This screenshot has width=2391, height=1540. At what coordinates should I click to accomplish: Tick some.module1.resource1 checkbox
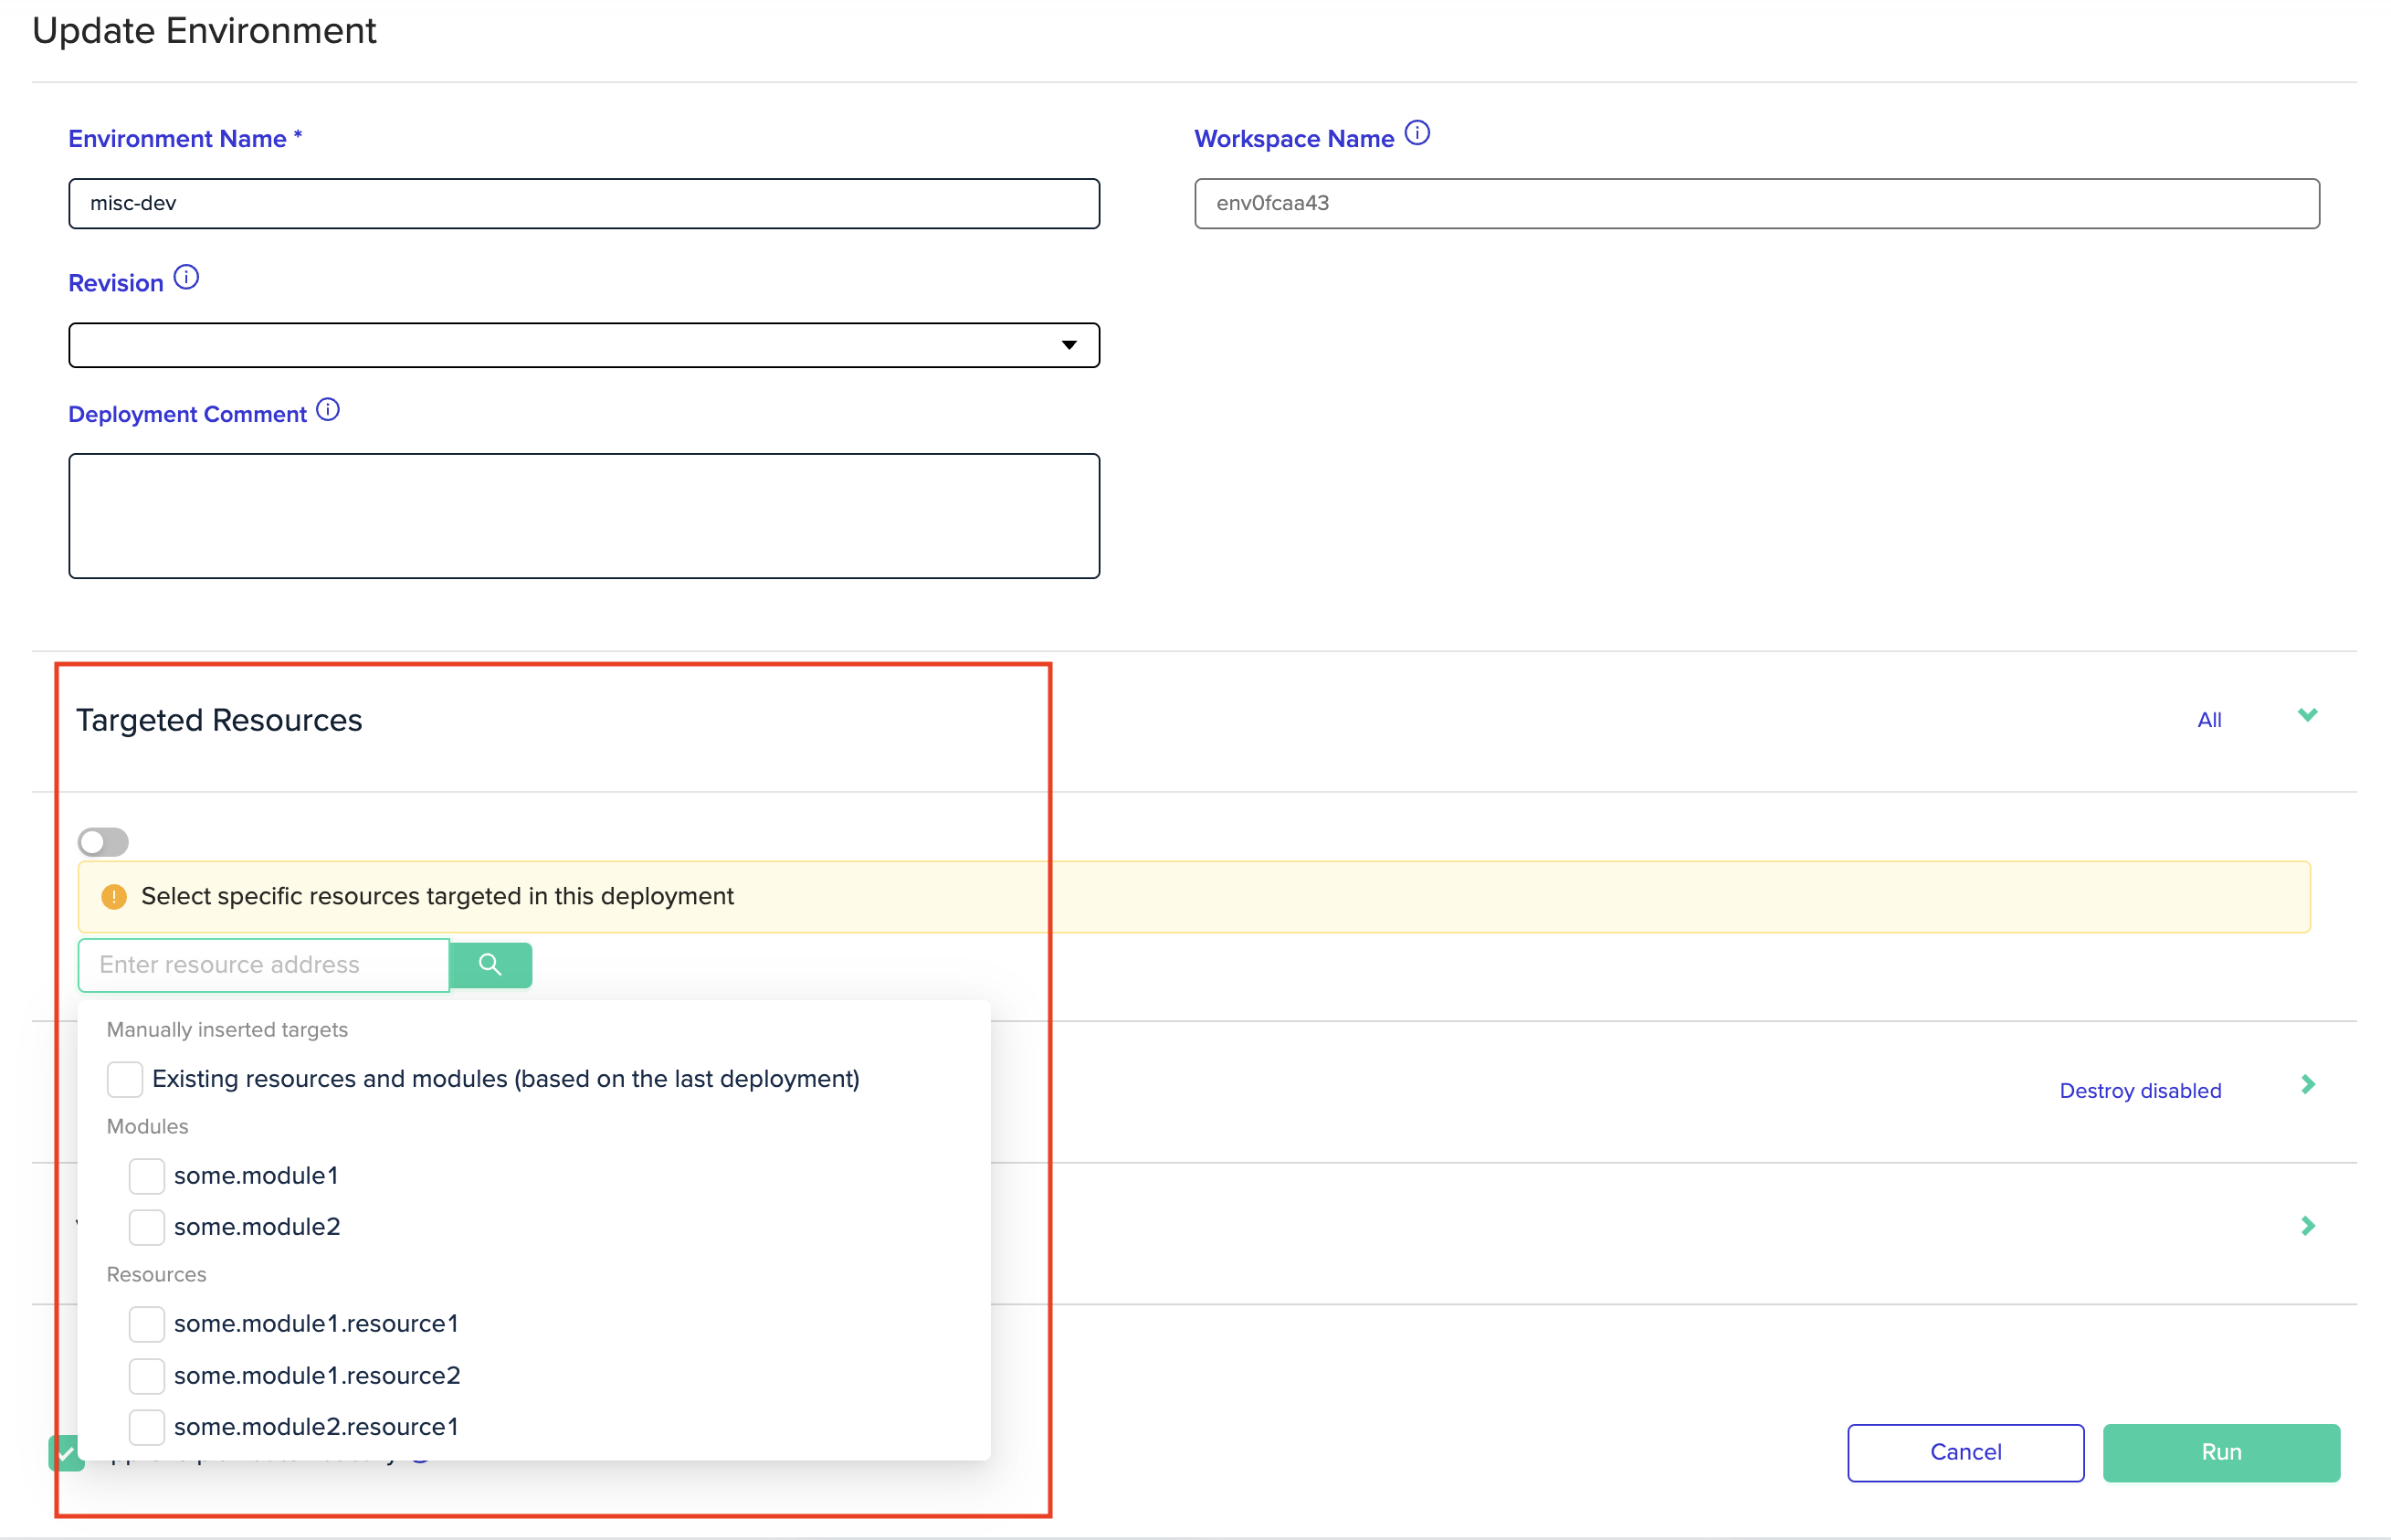coord(146,1324)
